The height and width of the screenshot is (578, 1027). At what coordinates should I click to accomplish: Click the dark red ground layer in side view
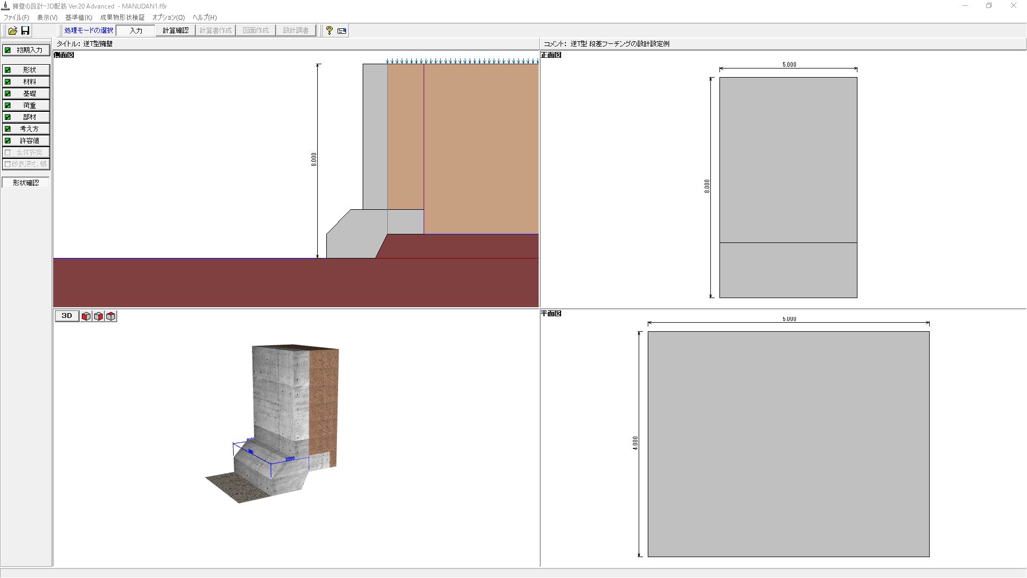coord(296,283)
